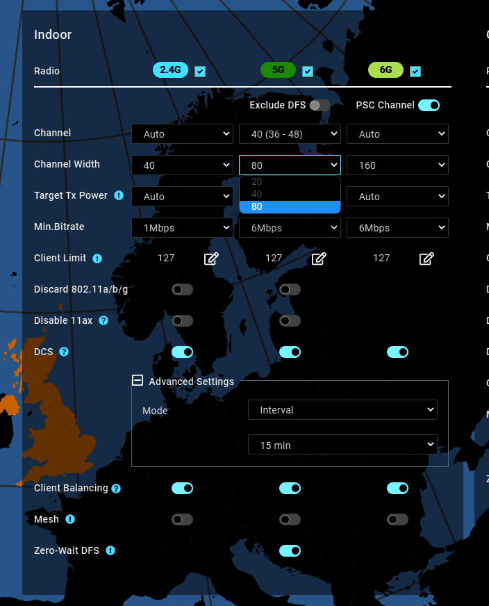
Task: Open the Client Balancing help icon
Action: tap(116, 488)
